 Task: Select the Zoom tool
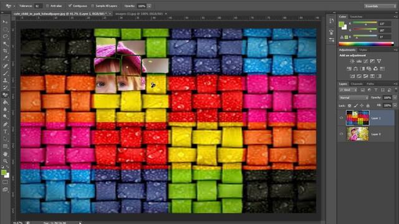(x=5, y=161)
